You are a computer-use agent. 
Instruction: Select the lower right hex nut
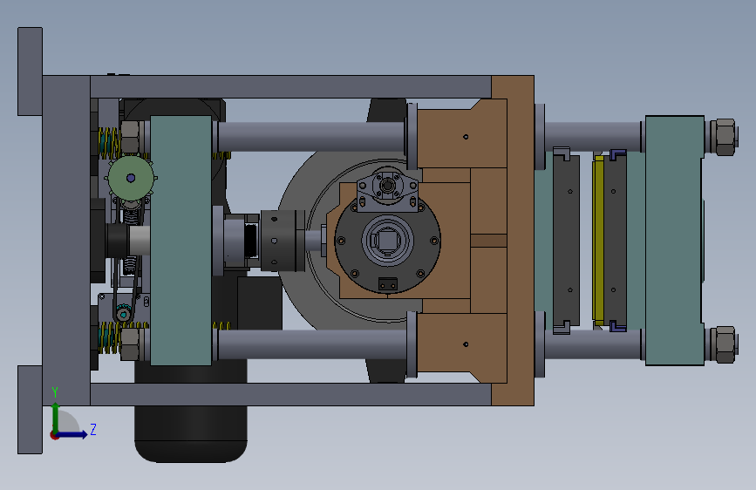click(x=725, y=345)
